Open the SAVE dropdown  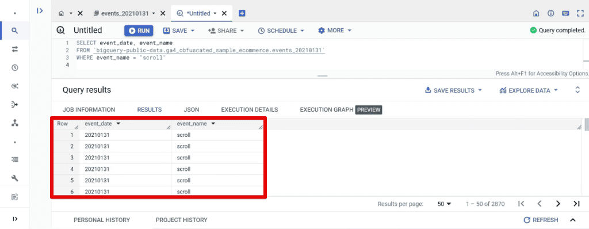point(179,31)
